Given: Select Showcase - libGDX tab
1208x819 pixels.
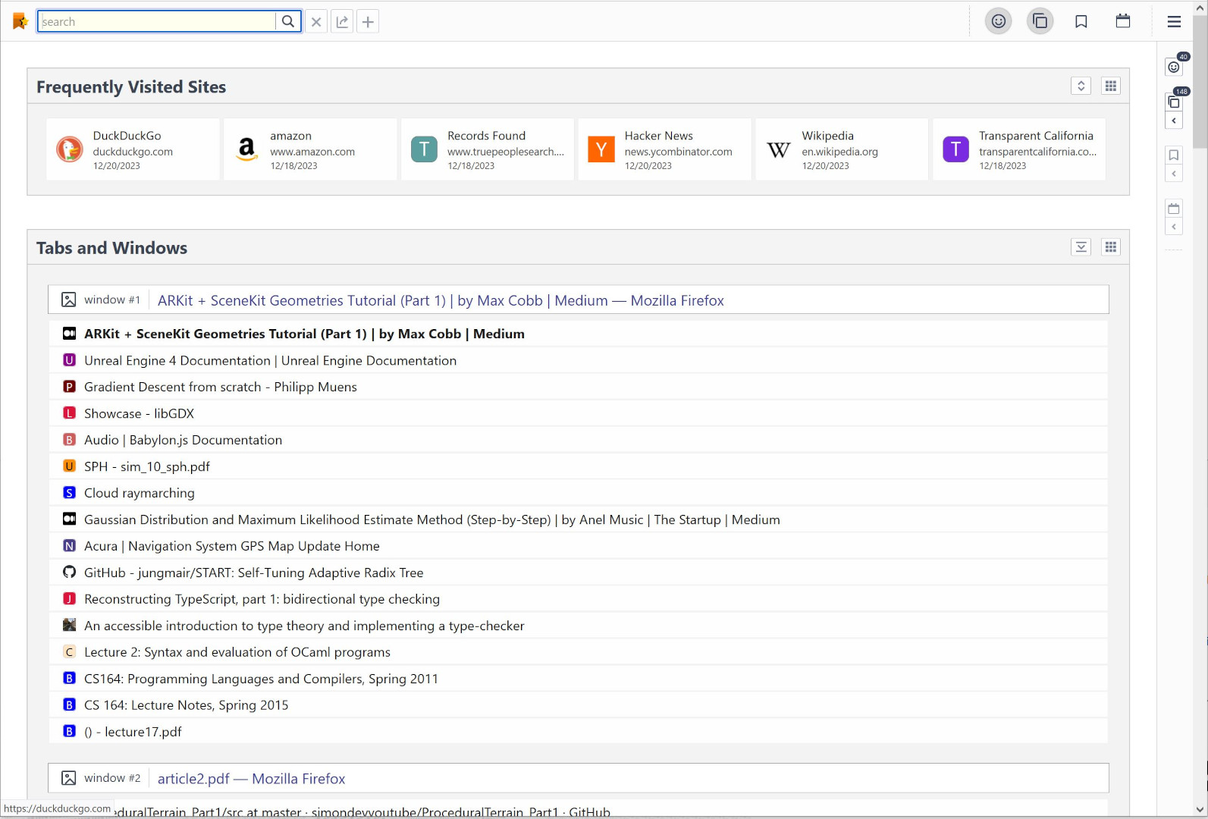Looking at the screenshot, I should pyautogui.click(x=578, y=413).
